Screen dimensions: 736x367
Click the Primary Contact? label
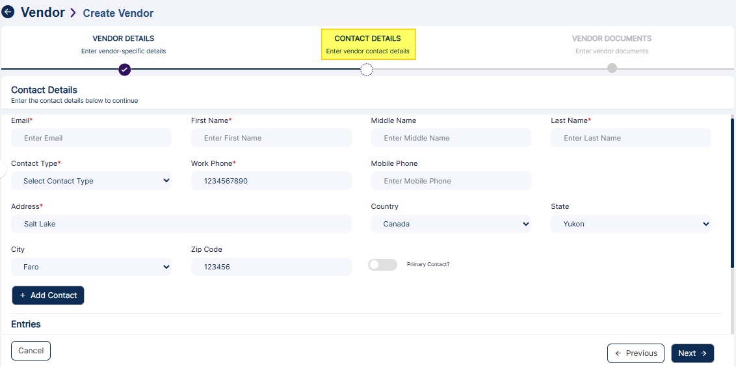point(428,265)
